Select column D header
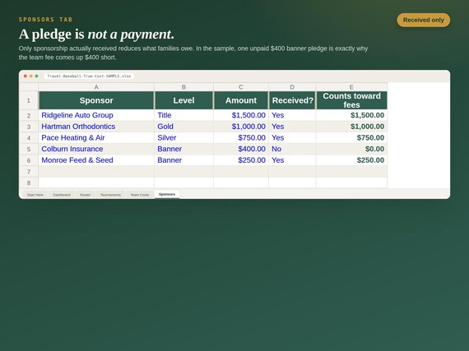469x351 pixels. tap(292, 87)
